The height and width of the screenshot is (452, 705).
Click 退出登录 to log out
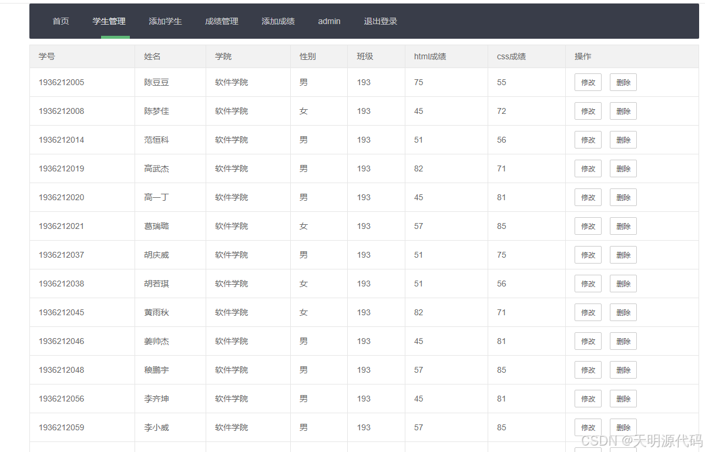[x=380, y=21]
